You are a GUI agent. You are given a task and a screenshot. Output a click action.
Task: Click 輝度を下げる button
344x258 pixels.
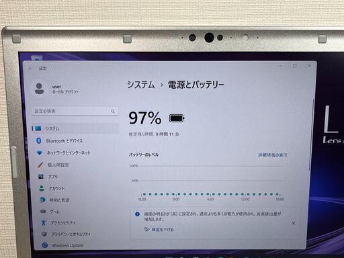coord(159,229)
